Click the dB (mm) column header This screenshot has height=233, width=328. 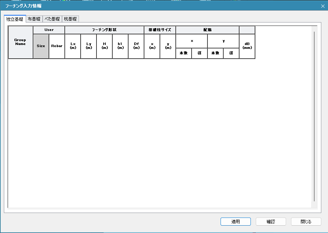click(x=247, y=46)
